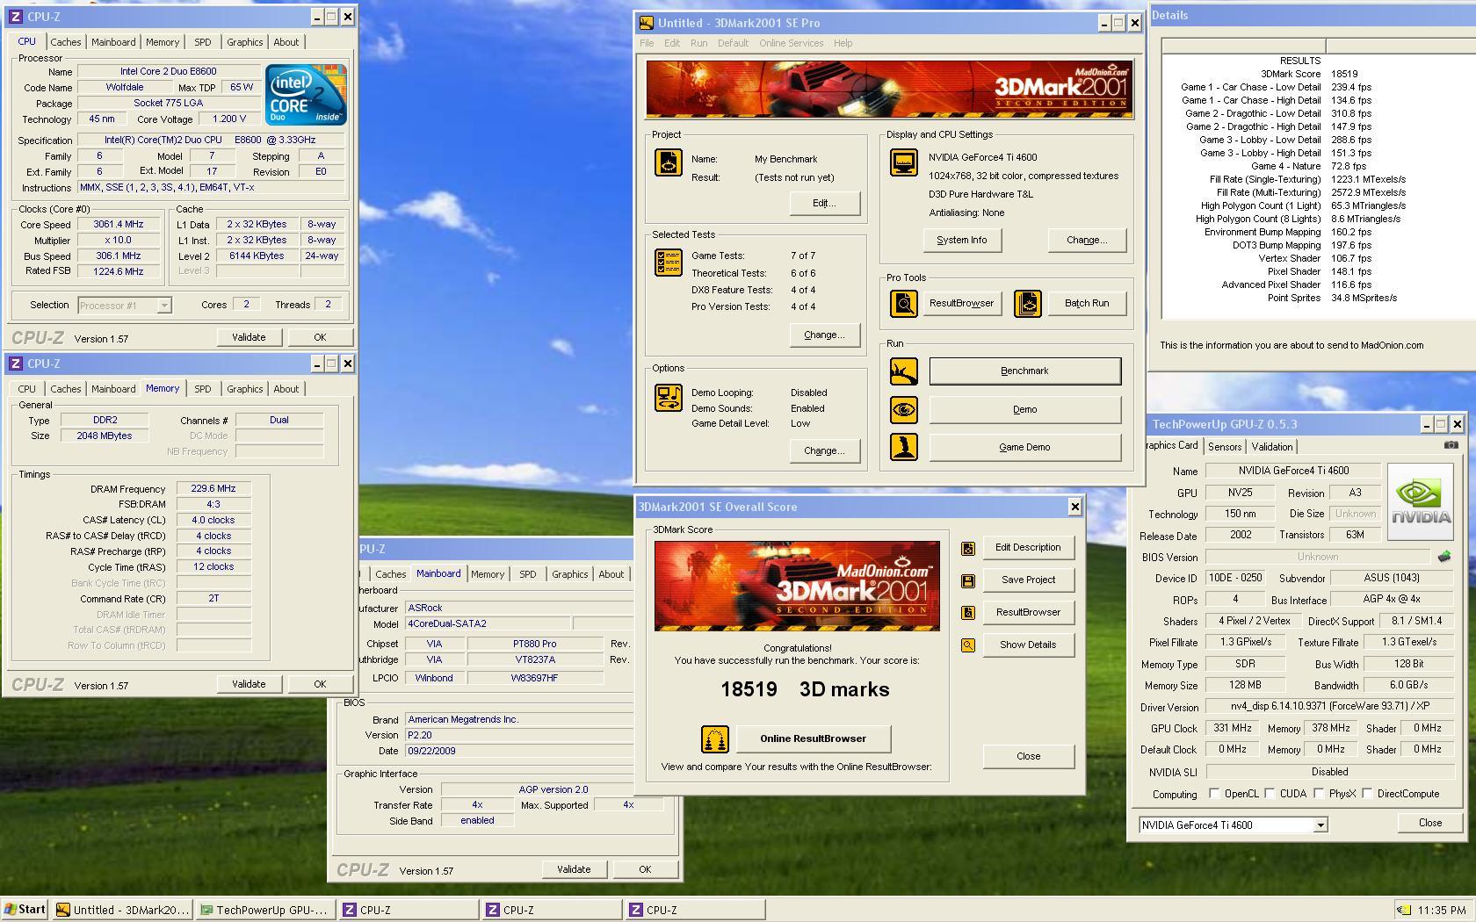1476x922 pixels.
Task: Click the 3DMark2001 banner in main window
Action: click(x=889, y=89)
